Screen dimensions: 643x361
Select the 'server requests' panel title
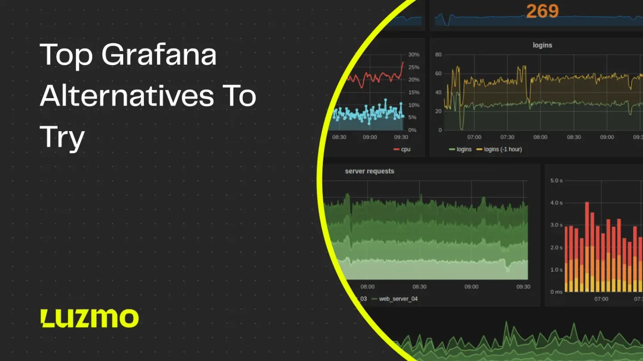click(369, 171)
